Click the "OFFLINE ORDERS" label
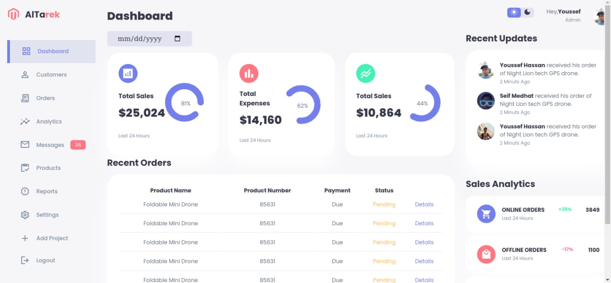The image size is (611, 283). (524, 250)
